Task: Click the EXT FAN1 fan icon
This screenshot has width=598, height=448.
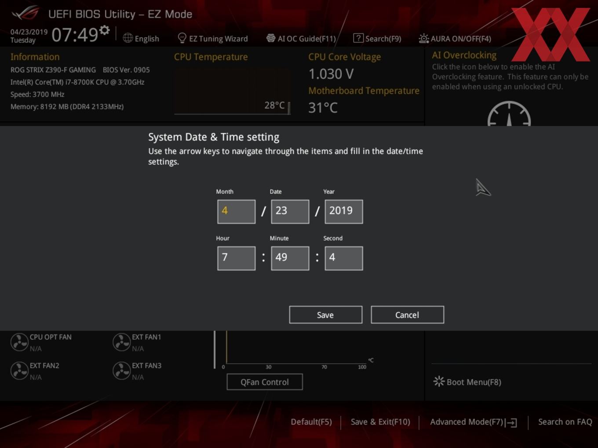Action: (121, 342)
